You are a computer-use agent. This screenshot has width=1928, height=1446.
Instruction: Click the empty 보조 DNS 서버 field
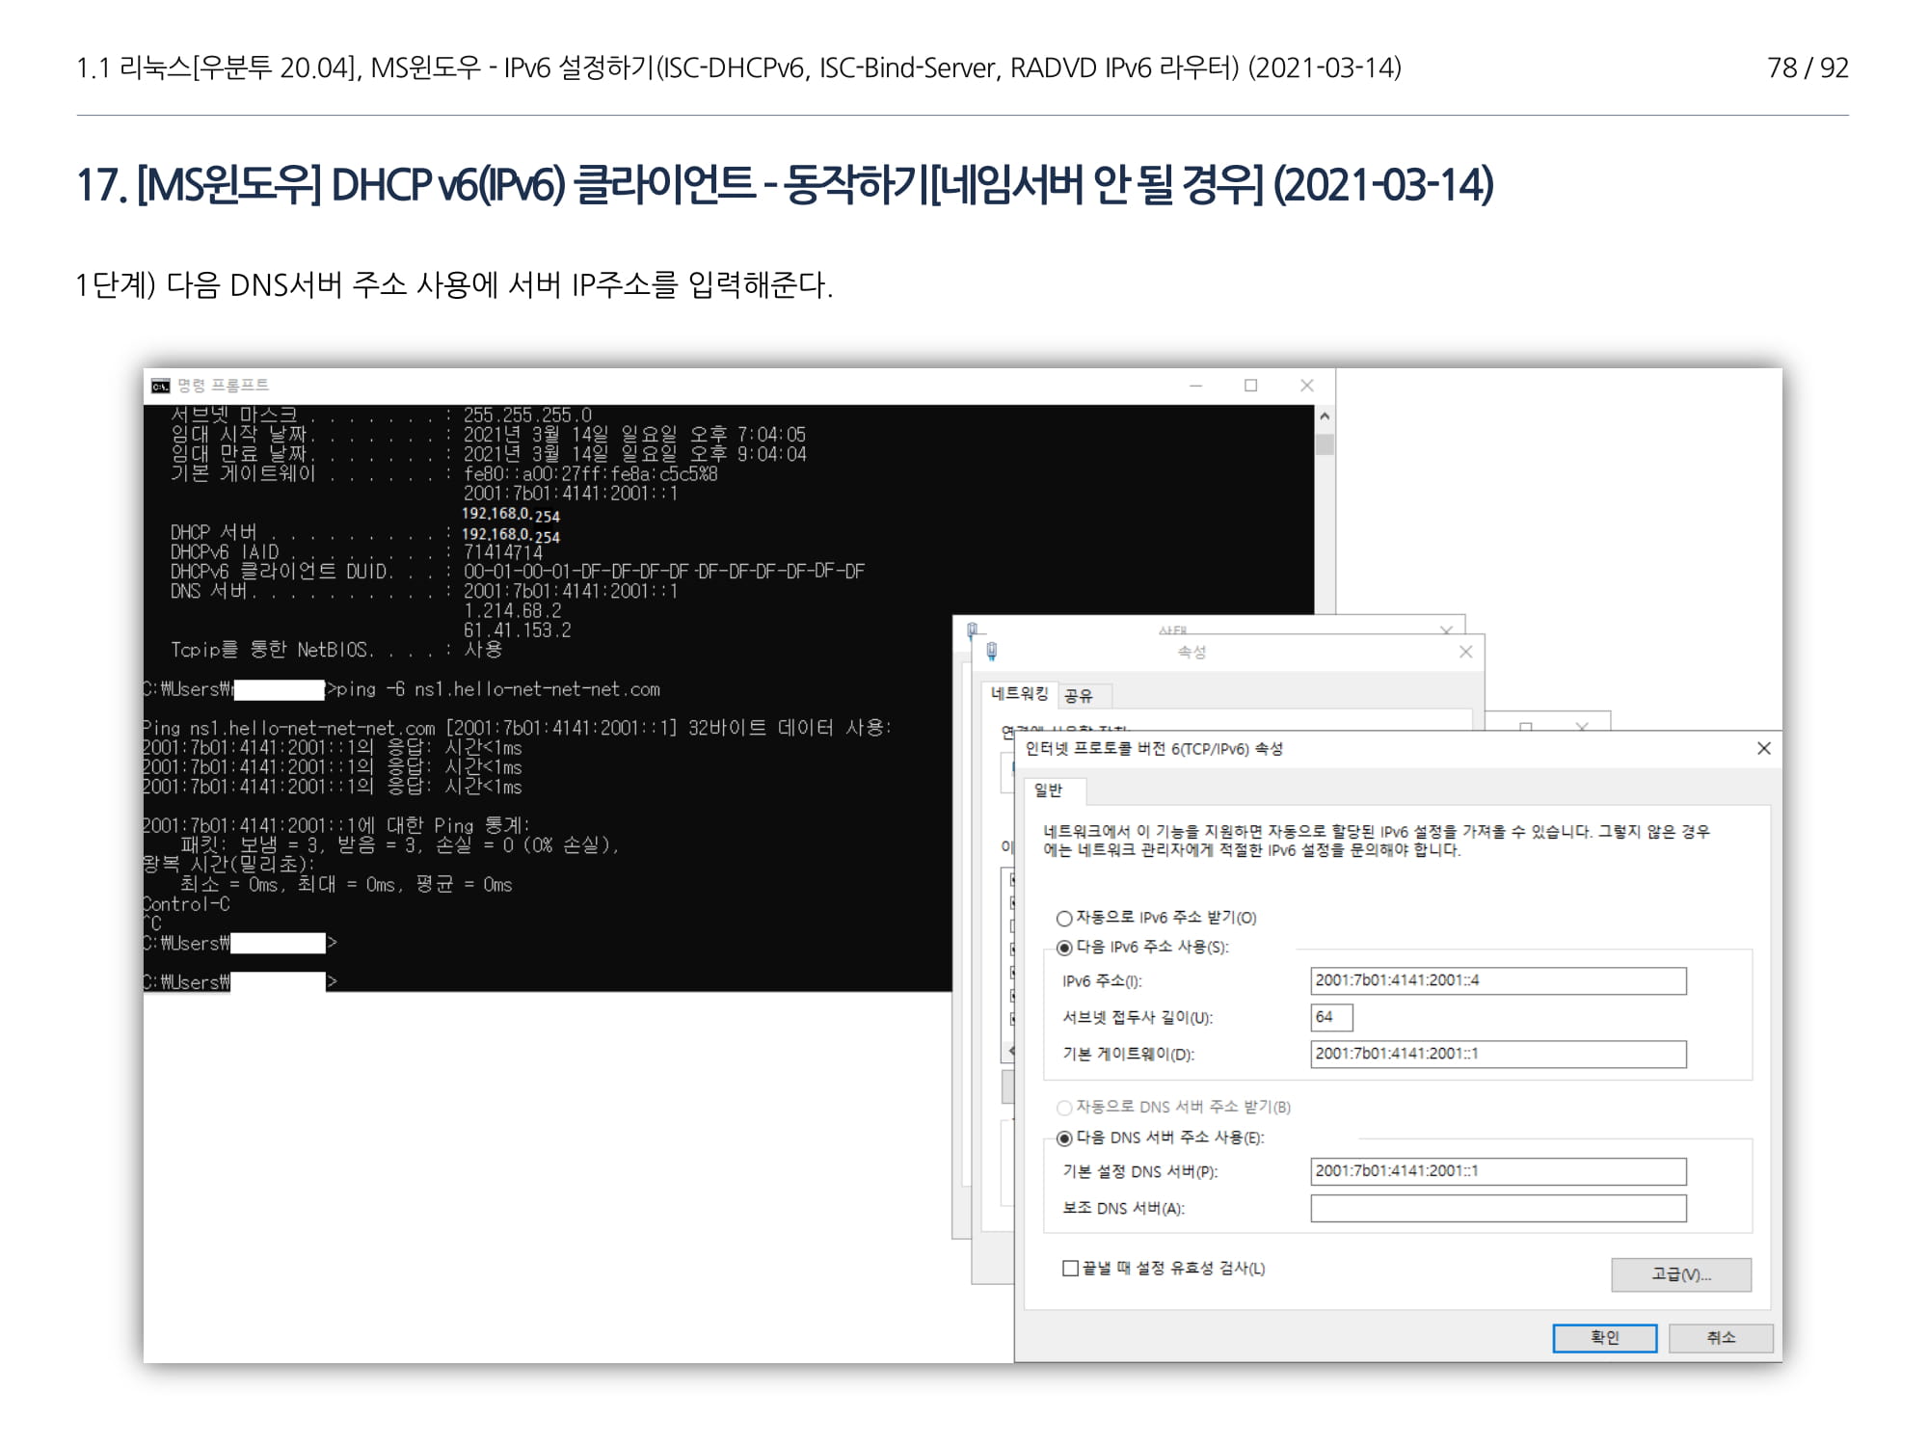pos(1497,1208)
